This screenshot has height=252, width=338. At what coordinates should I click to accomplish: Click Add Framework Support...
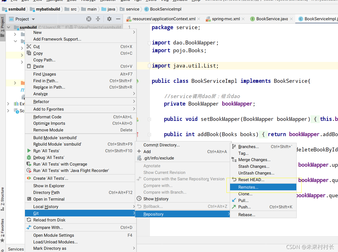point(81,39)
